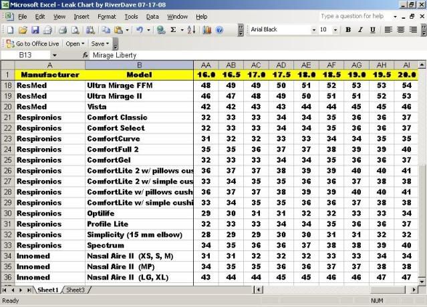Open the Data menu
The height and width of the screenshot is (307, 427).
152,16
